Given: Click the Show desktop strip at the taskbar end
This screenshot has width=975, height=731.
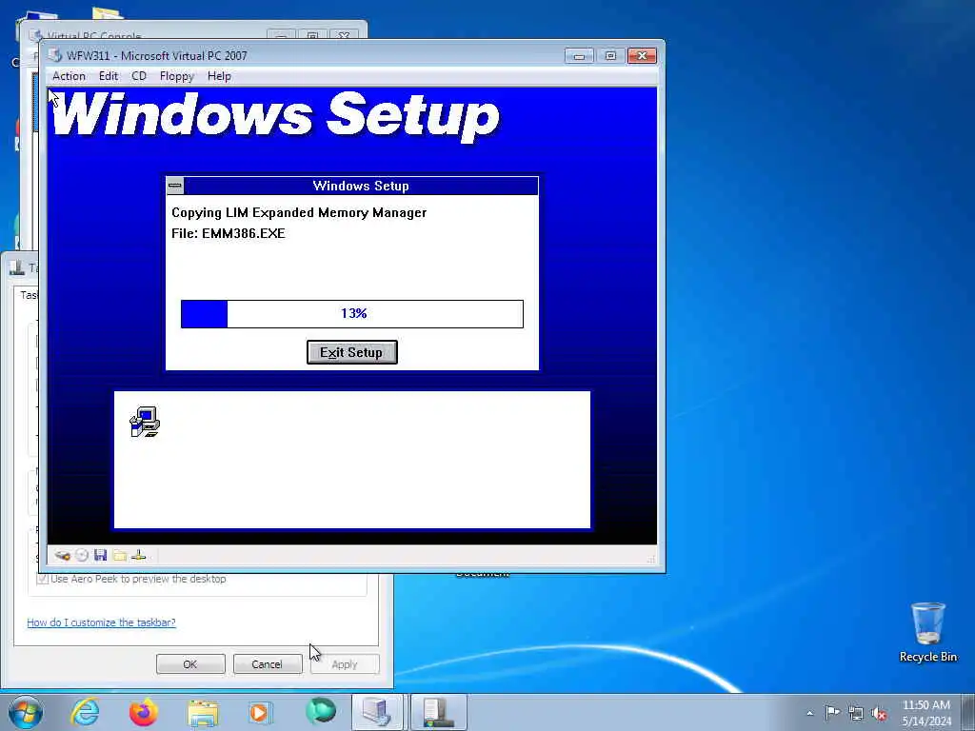Looking at the screenshot, I should (968, 712).
